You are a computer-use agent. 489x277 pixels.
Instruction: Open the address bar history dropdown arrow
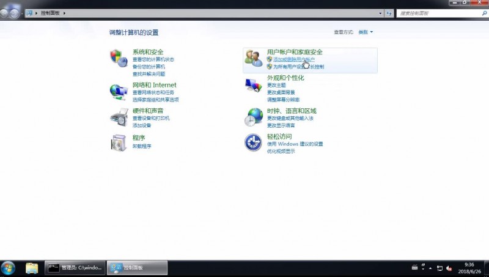pyautogui.click(x=380, y=13)
